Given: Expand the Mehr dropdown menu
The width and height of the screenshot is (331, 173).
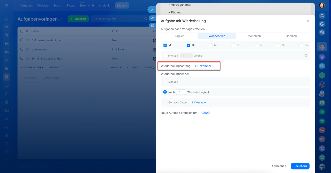Looking at the screenshot, I should pos(122,5).
